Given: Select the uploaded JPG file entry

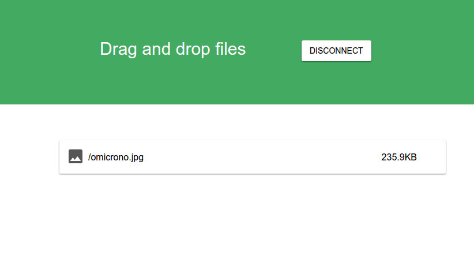Looking at the screenshot, I should (x=253, y=157).
